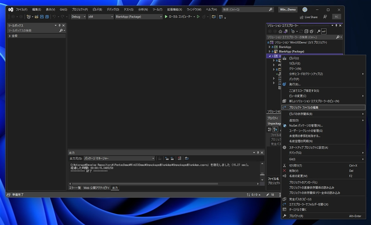The height and width of the screenshot is (225, 371).
Task: Switch to the エラー一覧 tab
Action: click(x=75, y=188)
